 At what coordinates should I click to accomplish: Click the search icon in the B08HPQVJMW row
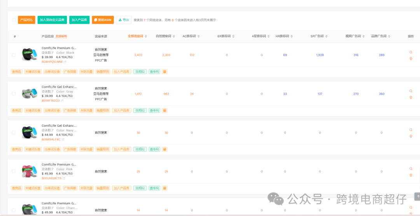(x=411, y=52)
